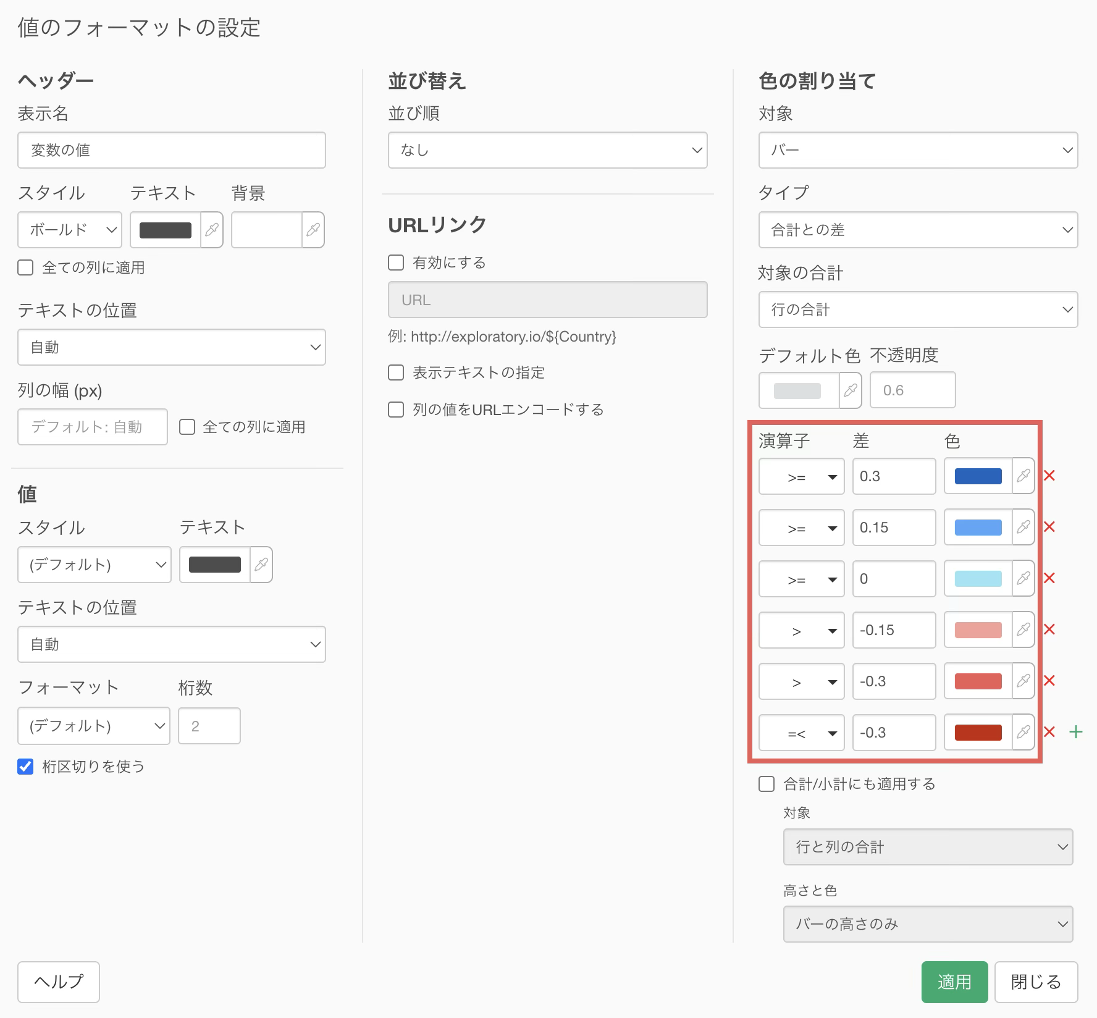The width and height of the screenshot is (1097, 1018).
Task: Click 列の幅 (px) input field
Action: click(93, 427)
